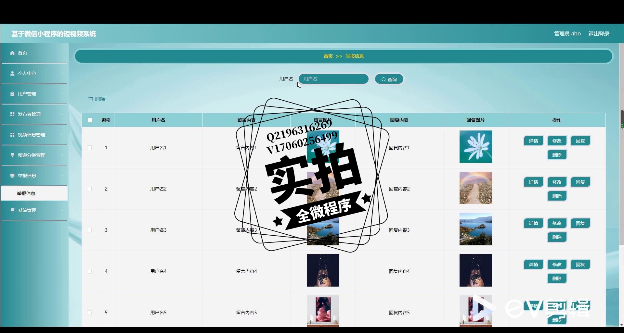This screenshot has width=624, height=333.
Task: Open the 个人中心 sidebar menu
Action: [34, 73]
